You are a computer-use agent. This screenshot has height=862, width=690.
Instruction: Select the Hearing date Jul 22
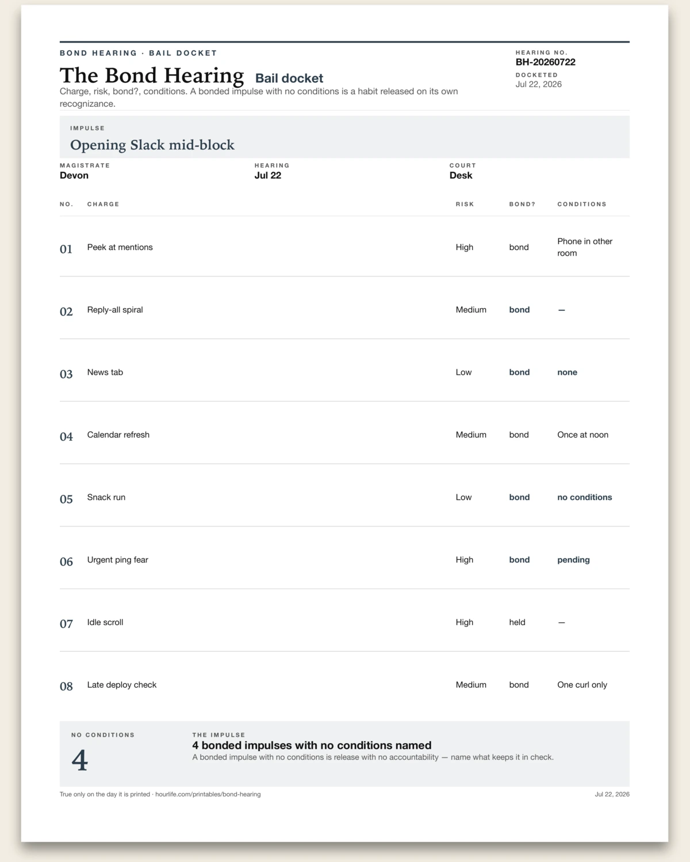[268, 176]
